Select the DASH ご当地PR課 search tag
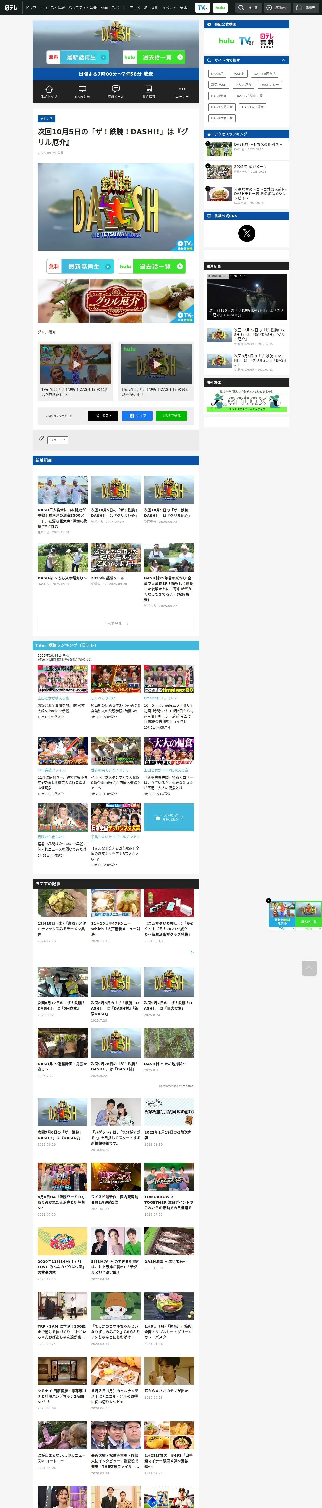Viewport: 322px width, 1508px height. coord(249,96)
